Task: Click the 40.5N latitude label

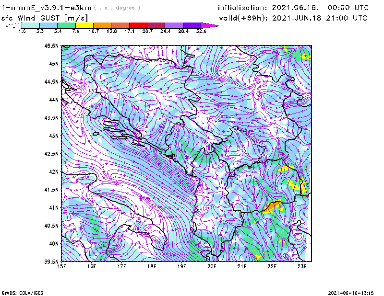Action: tap(52, 226)
